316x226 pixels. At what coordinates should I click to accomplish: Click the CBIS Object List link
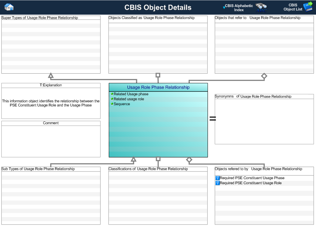click(293, 7)
